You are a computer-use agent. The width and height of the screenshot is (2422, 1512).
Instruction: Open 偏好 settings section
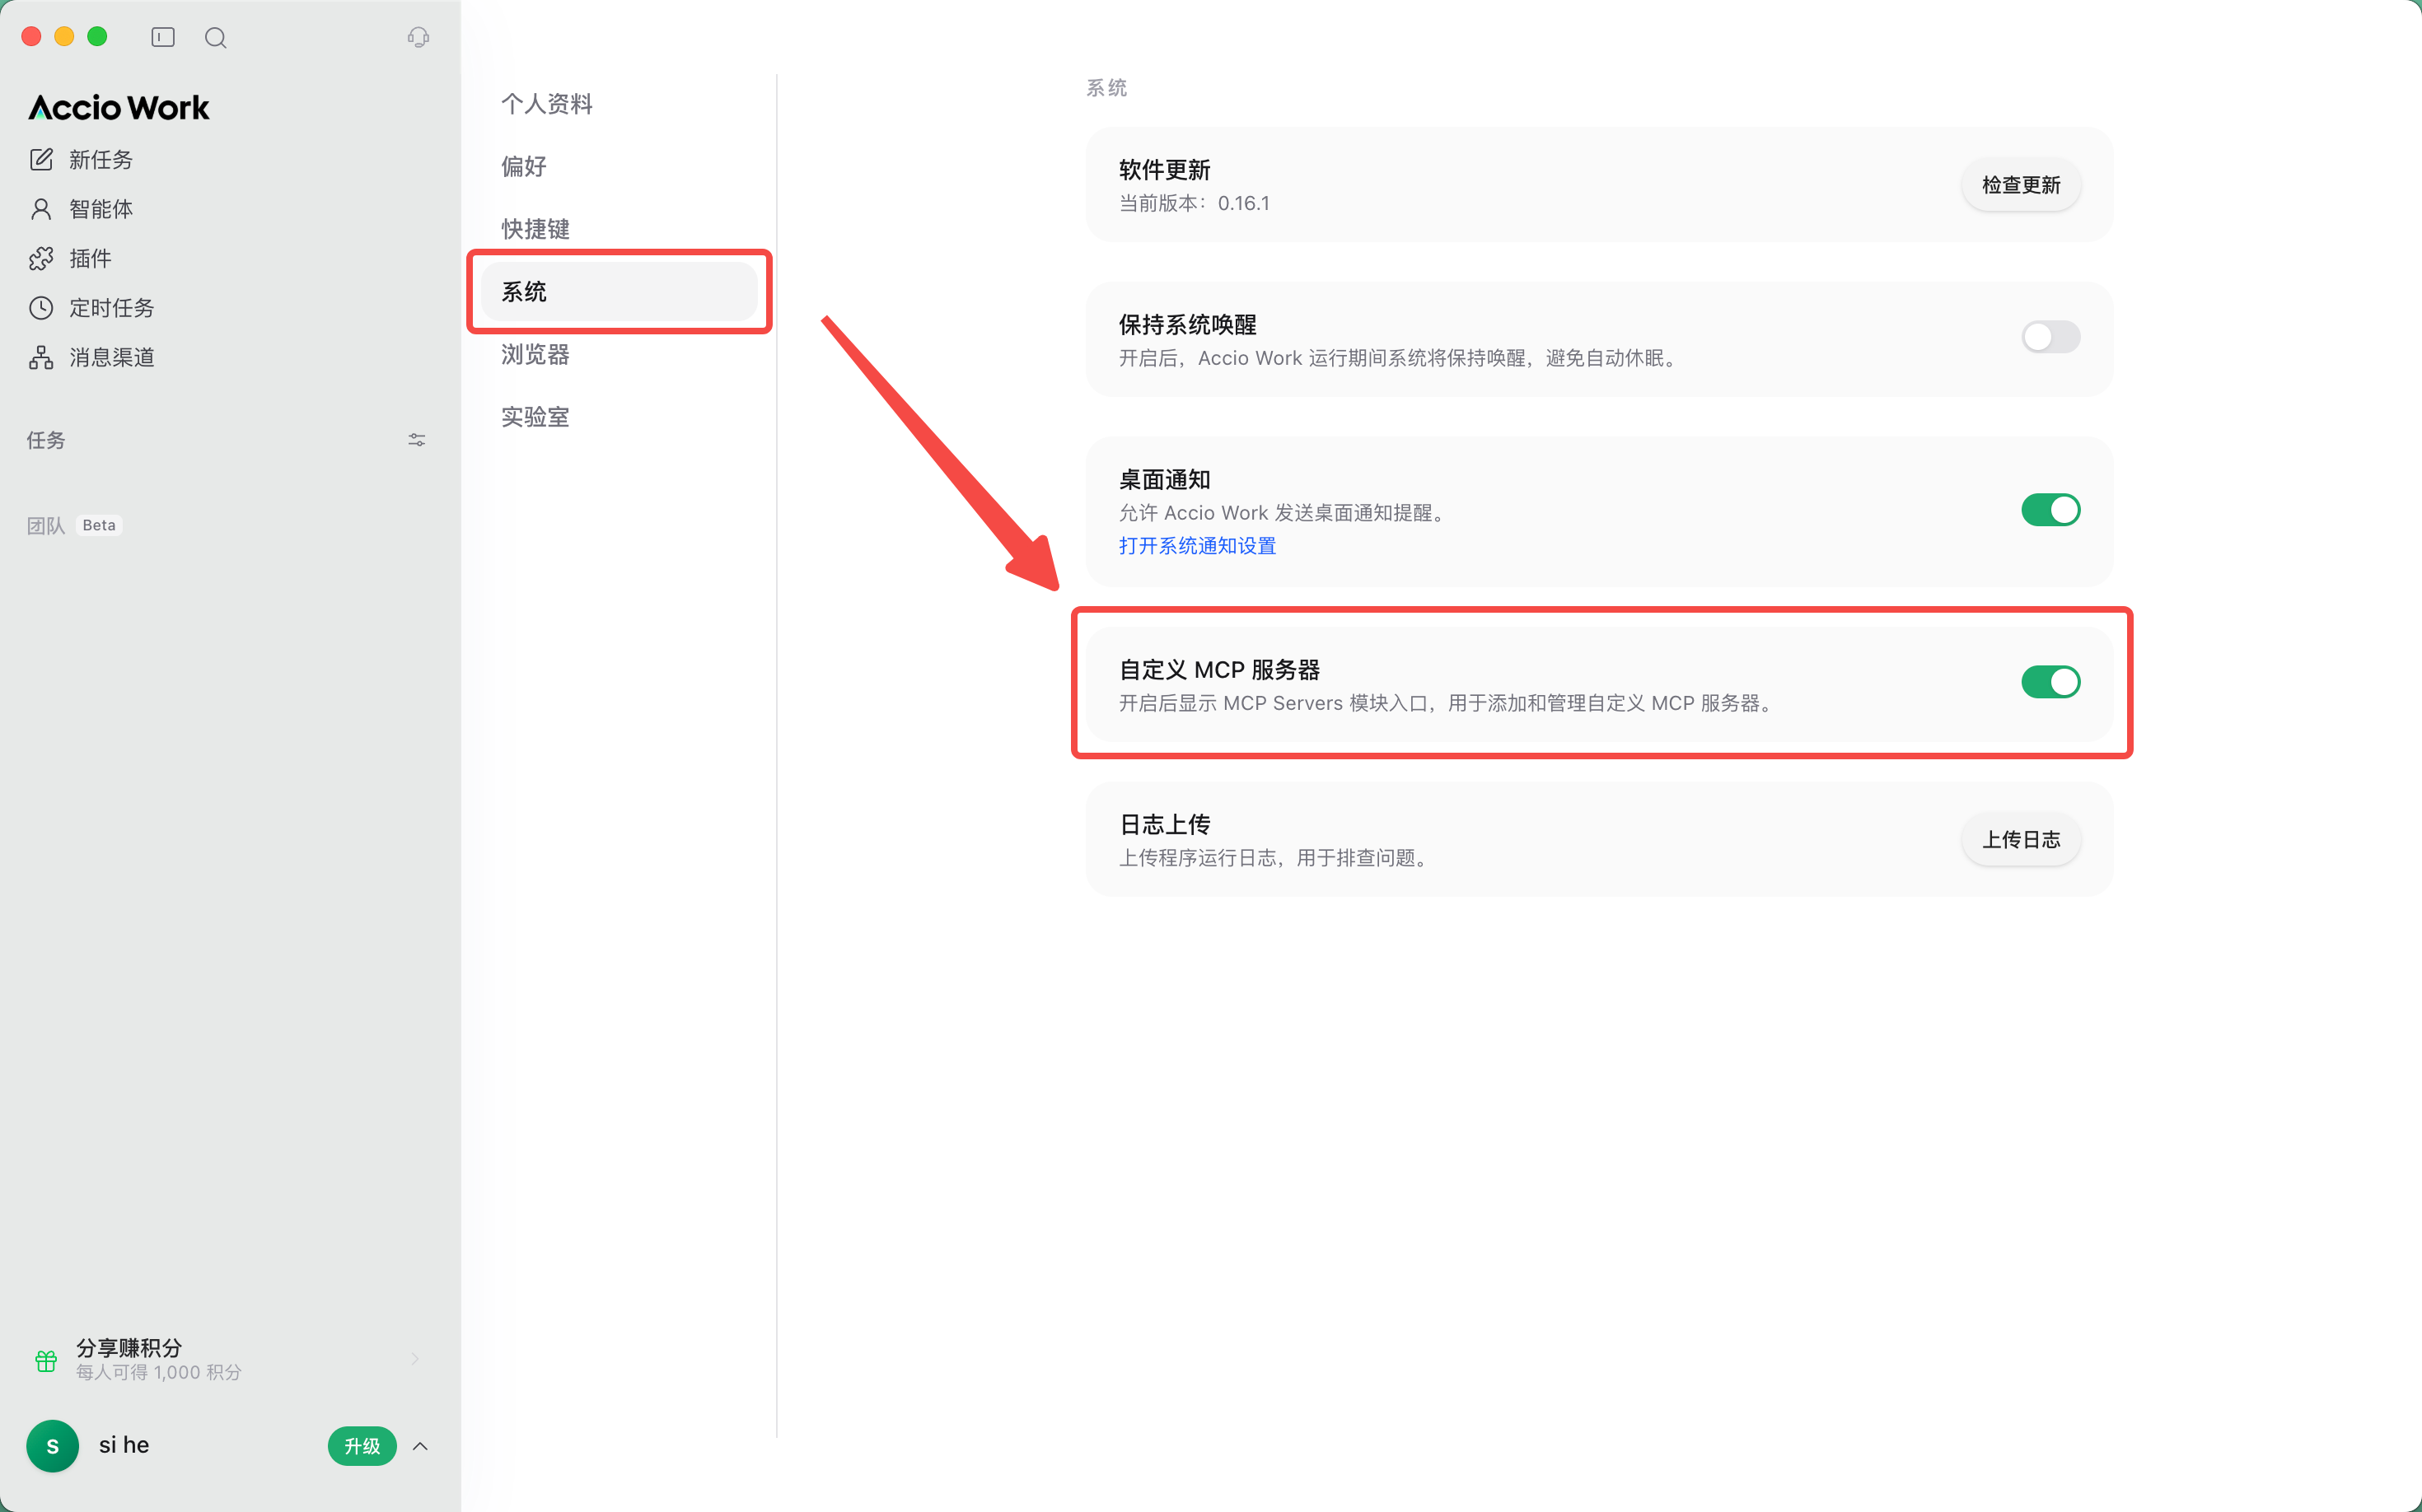tap(524, 166)
